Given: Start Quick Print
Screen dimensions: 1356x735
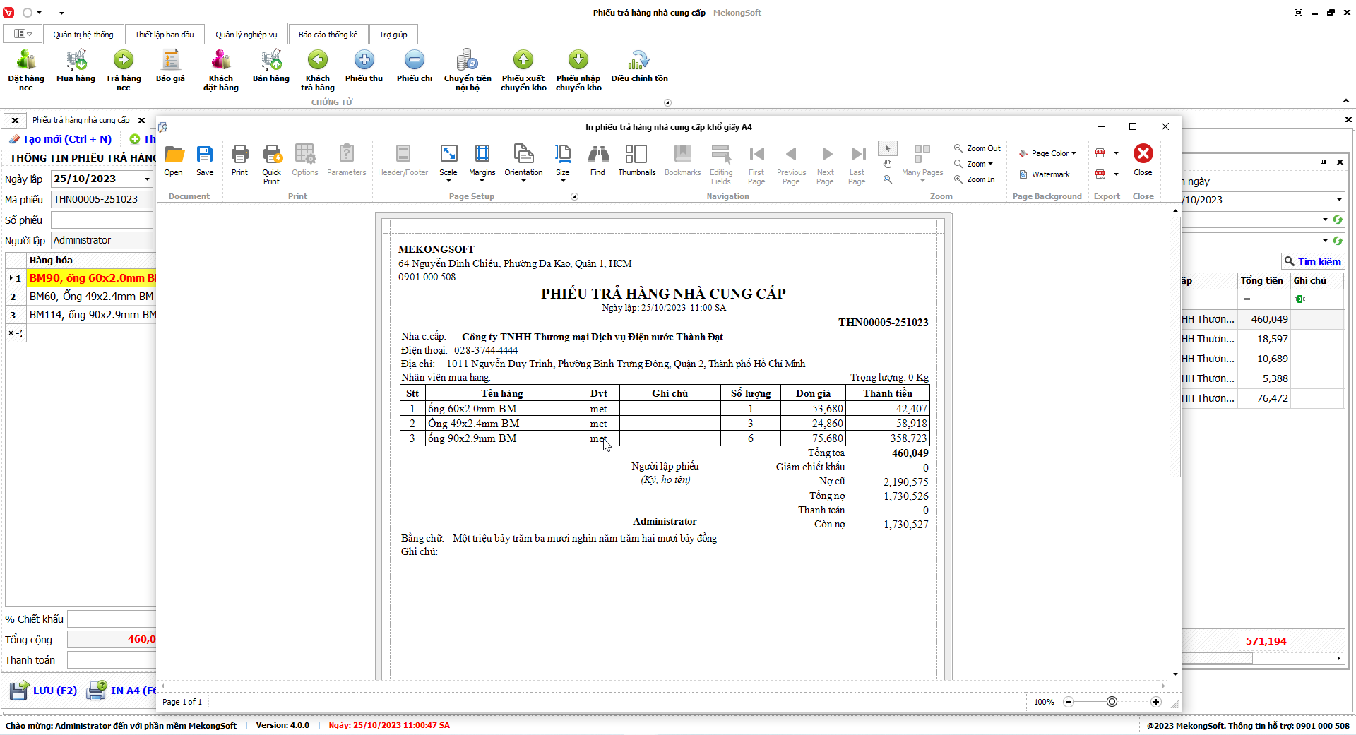Looking at the screenshot, I should click(272, 165).
